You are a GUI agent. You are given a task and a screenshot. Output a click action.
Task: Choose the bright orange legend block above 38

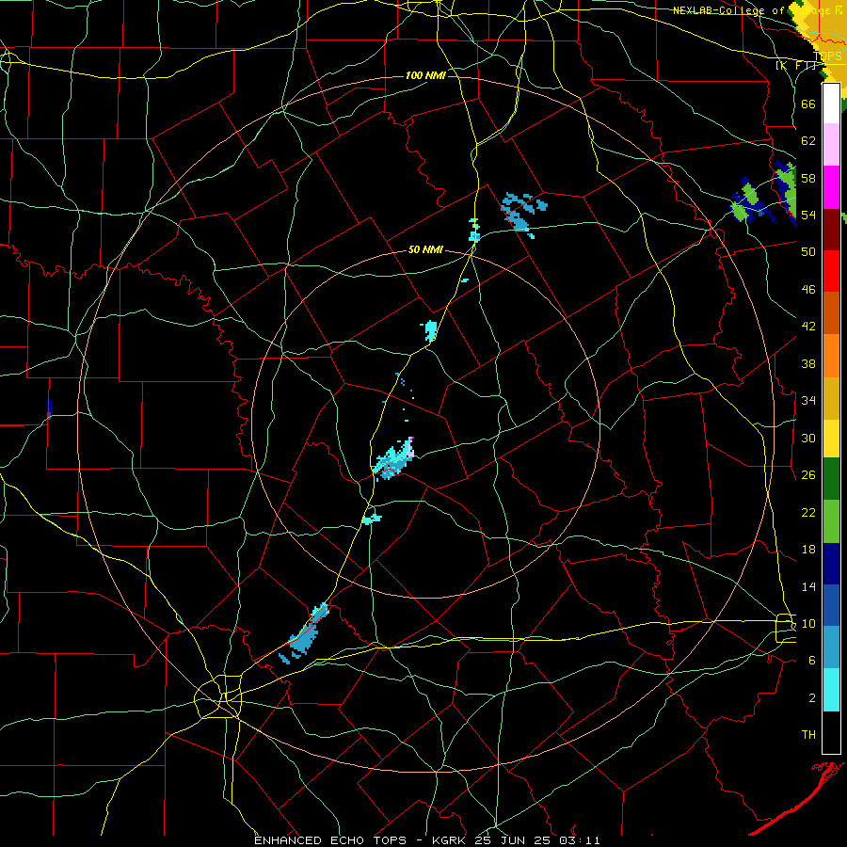(831, 356)
